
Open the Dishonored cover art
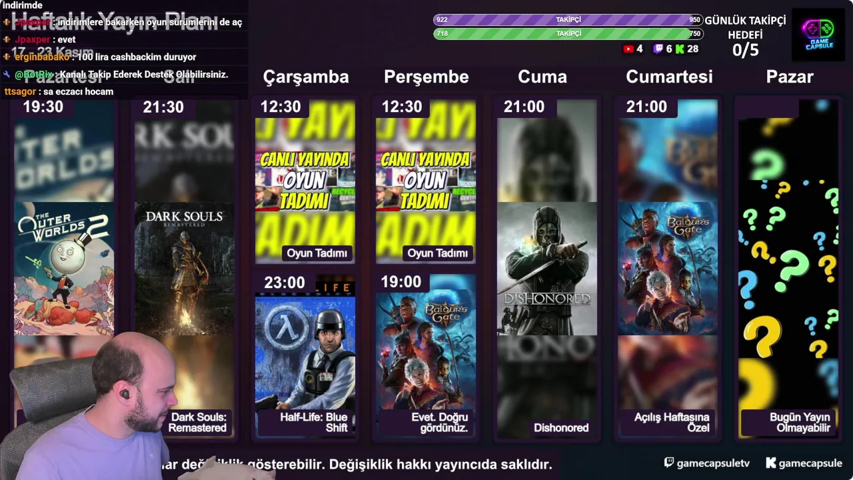[x=547, y=269]
